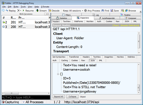Collapse the JSON object node
Image resolution: width=143 pixels, height=105 pixels.
click(58, 74)
